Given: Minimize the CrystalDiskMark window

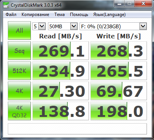Looking at the screenshot, I should pyautogui.click(x=119, y=4).
